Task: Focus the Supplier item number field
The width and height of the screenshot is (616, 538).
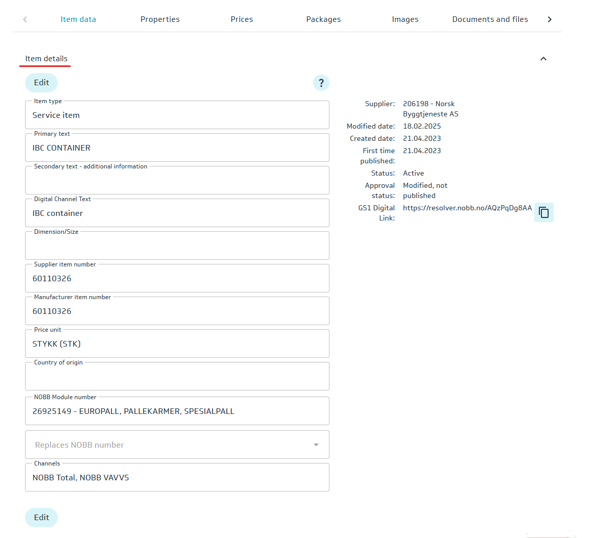Action: pos(177,279)
